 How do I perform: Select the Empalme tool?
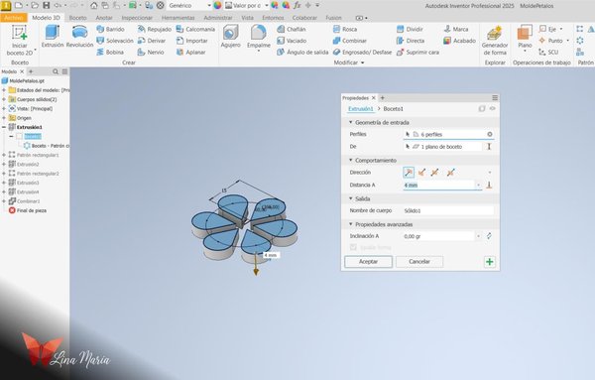click(x=259, y=37)
